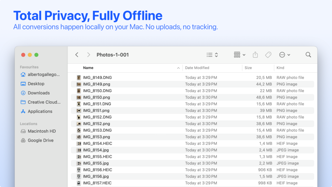Sort by Date Modified column
Viewport: 332px width, 187px height.
pyautogui.click(x=197, y=68)
